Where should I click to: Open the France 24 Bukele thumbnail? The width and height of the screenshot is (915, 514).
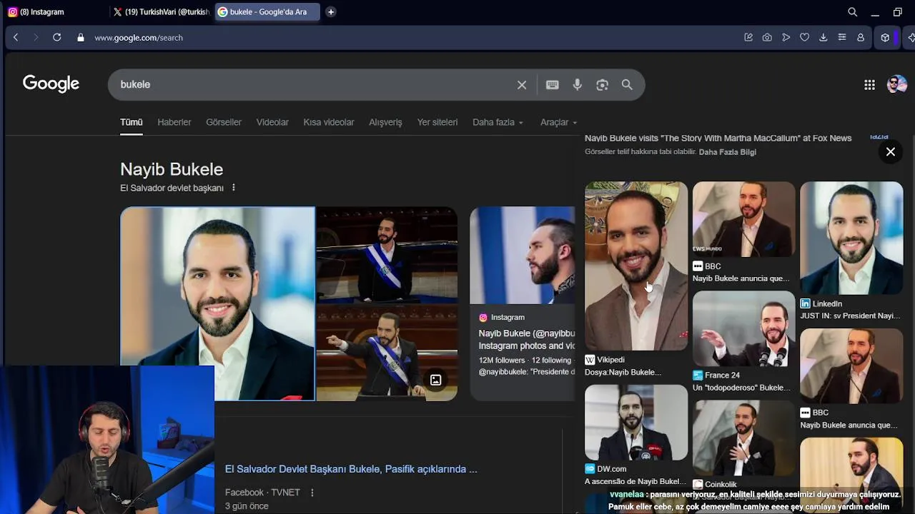[743, 328]
